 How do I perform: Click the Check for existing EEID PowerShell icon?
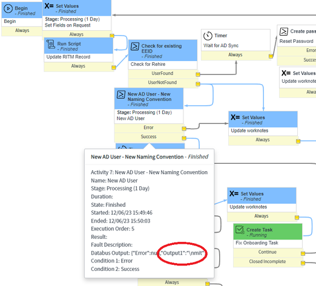(135, 47)
